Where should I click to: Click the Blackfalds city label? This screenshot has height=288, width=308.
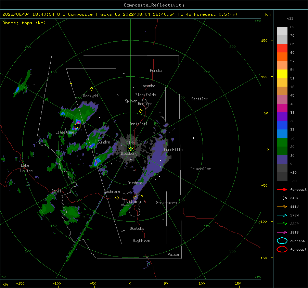point(145,95)
